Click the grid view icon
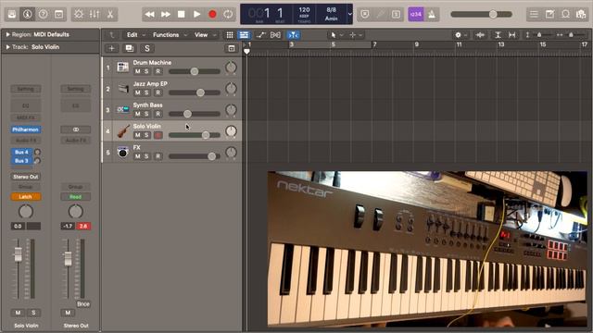 click(x=230, y=35)
